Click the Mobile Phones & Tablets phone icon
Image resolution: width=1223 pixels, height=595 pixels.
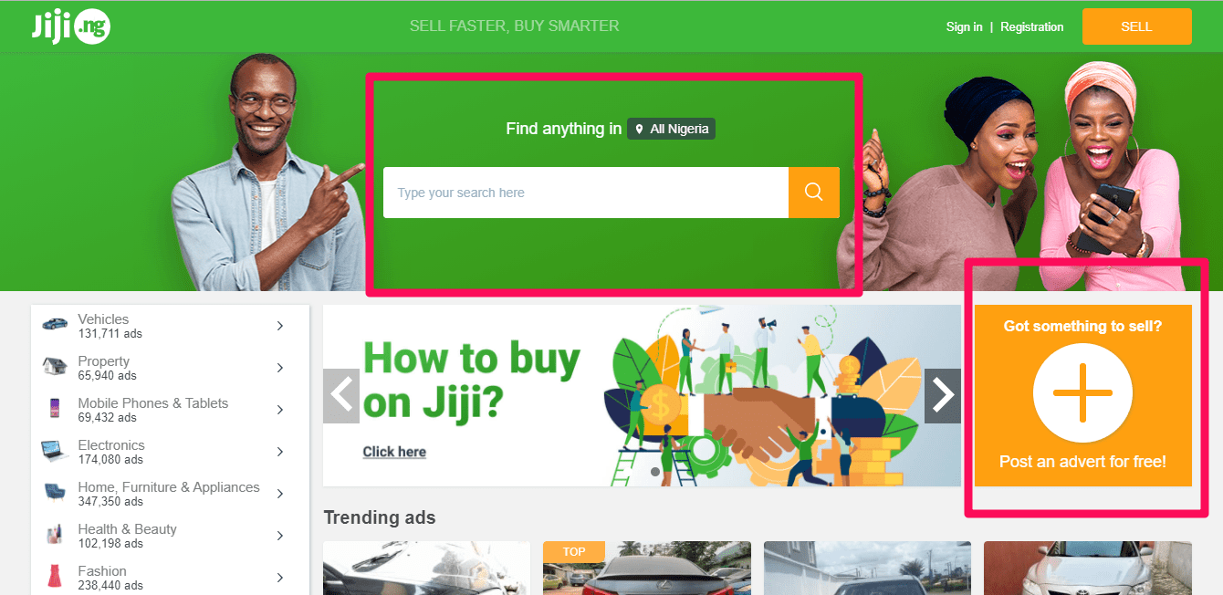[x=54, y=409]
